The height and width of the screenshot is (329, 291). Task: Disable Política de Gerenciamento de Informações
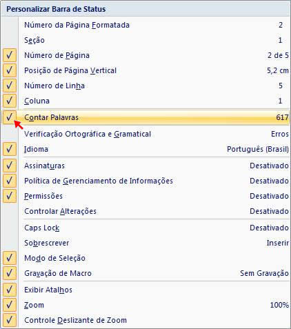click(x=145, y=181)
